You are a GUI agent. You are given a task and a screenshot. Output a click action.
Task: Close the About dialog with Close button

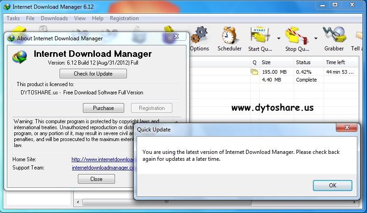(x=96, y=179)
